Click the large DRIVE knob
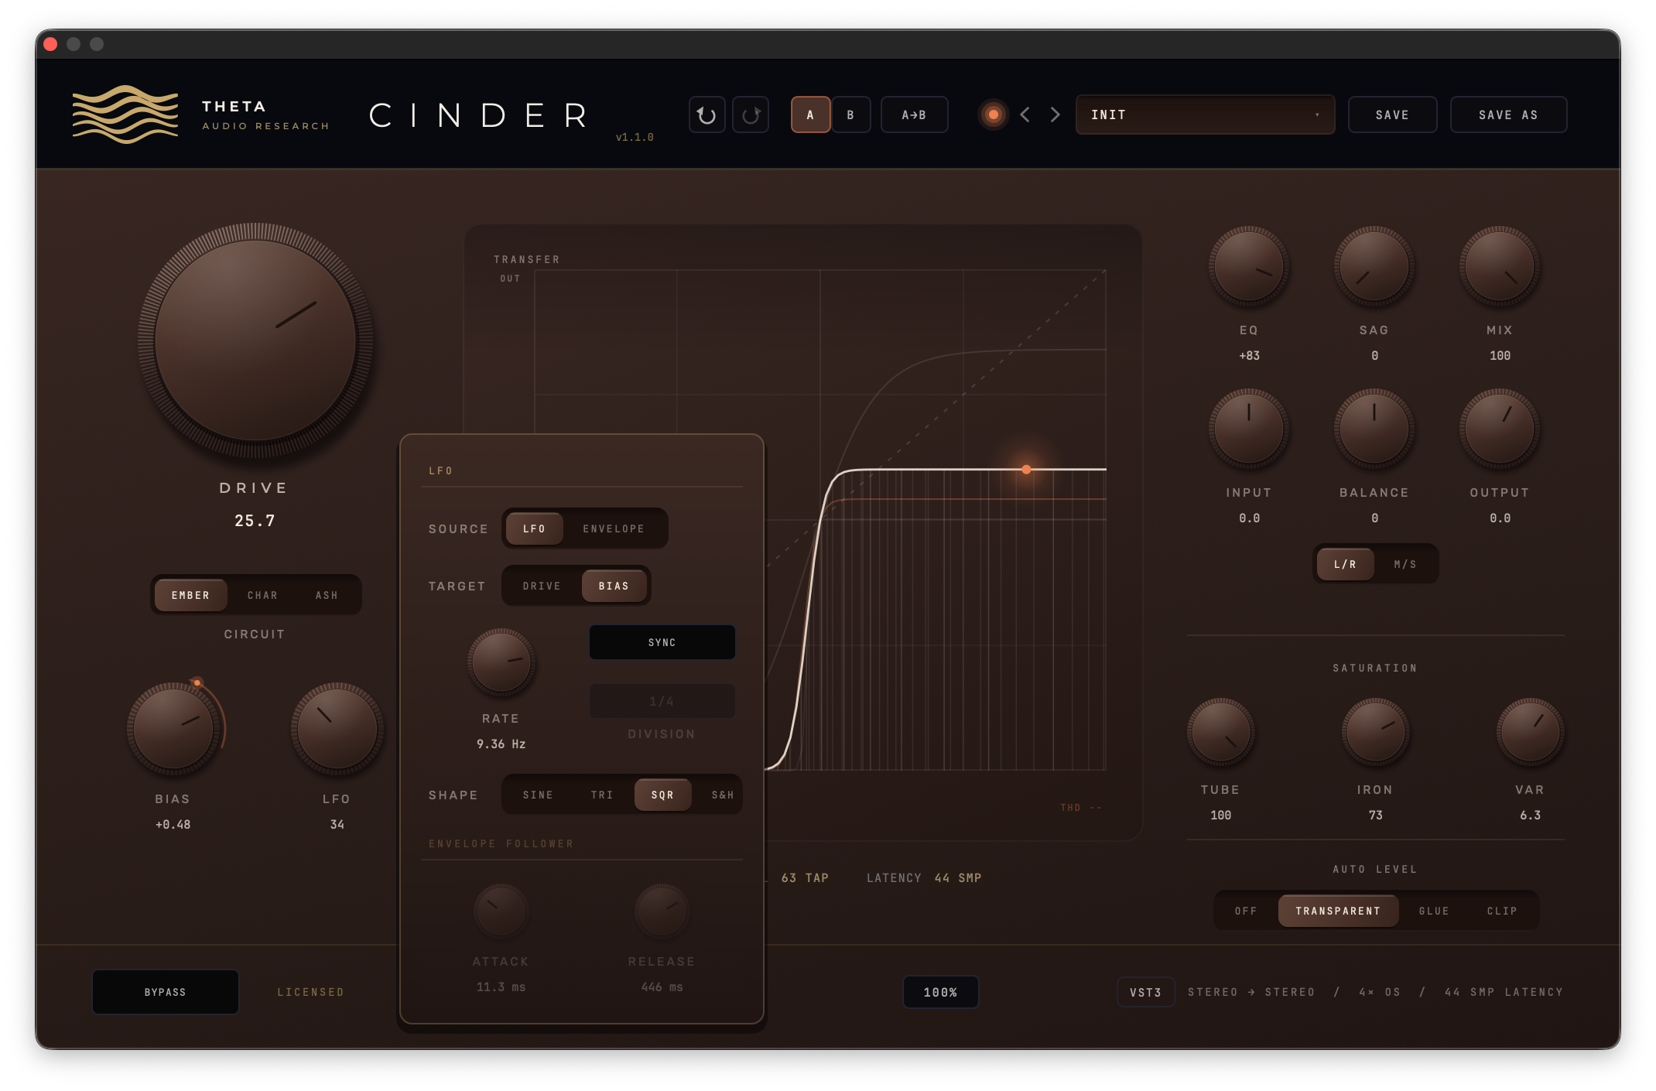The image size is (1656, 1091). (x=255, y=340)
